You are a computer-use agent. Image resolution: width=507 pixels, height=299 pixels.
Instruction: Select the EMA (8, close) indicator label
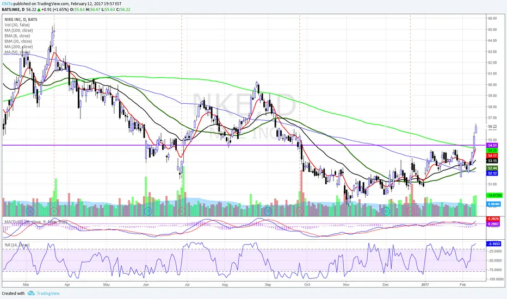coord(17,36)
